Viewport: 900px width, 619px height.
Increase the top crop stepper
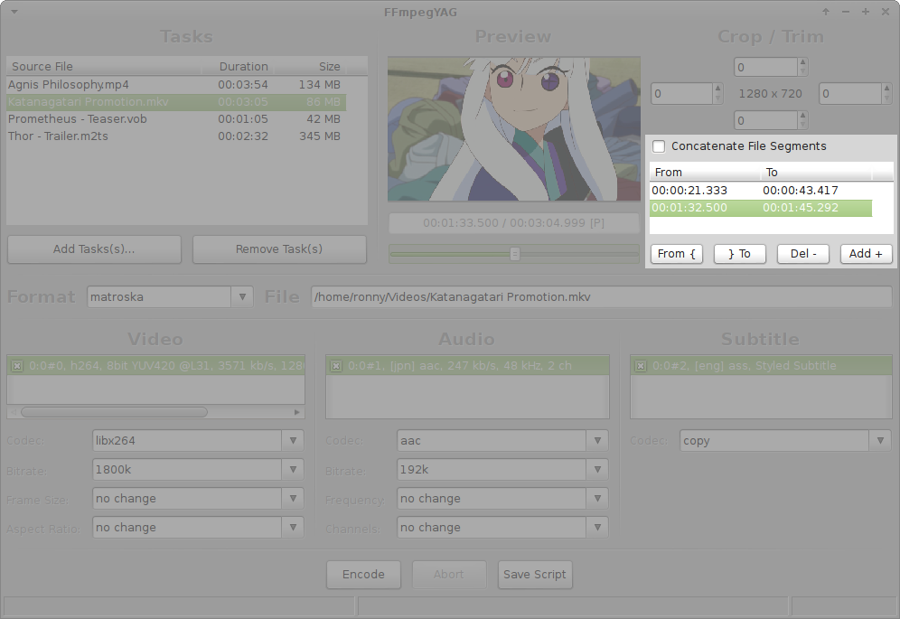803,62
